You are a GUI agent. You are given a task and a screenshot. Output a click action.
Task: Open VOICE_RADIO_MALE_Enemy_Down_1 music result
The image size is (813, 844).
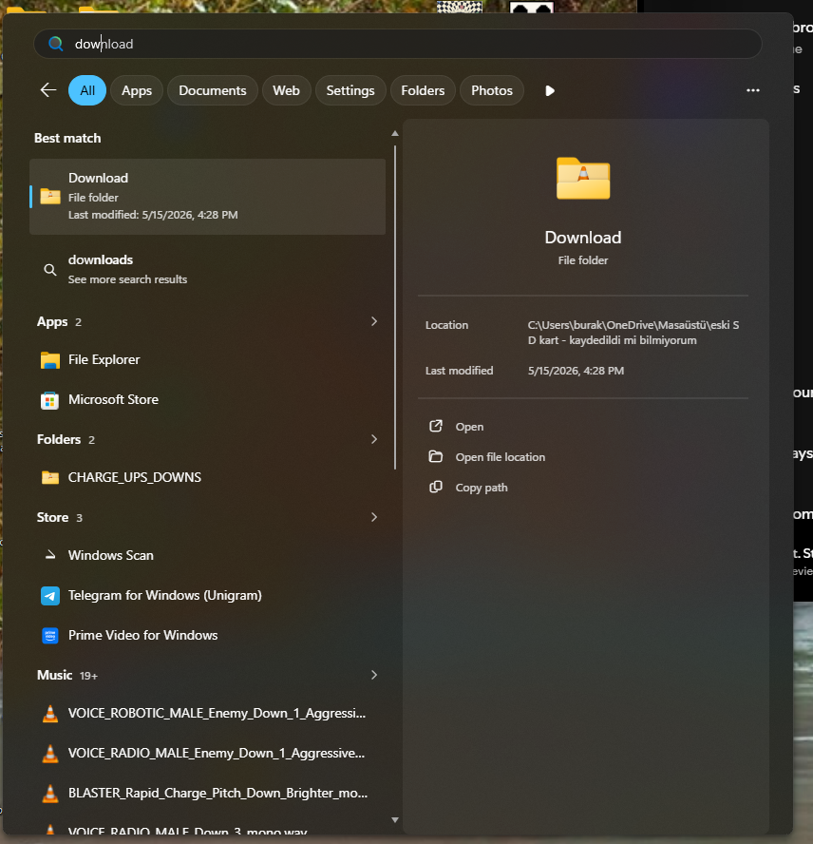(x=208, y=753)
